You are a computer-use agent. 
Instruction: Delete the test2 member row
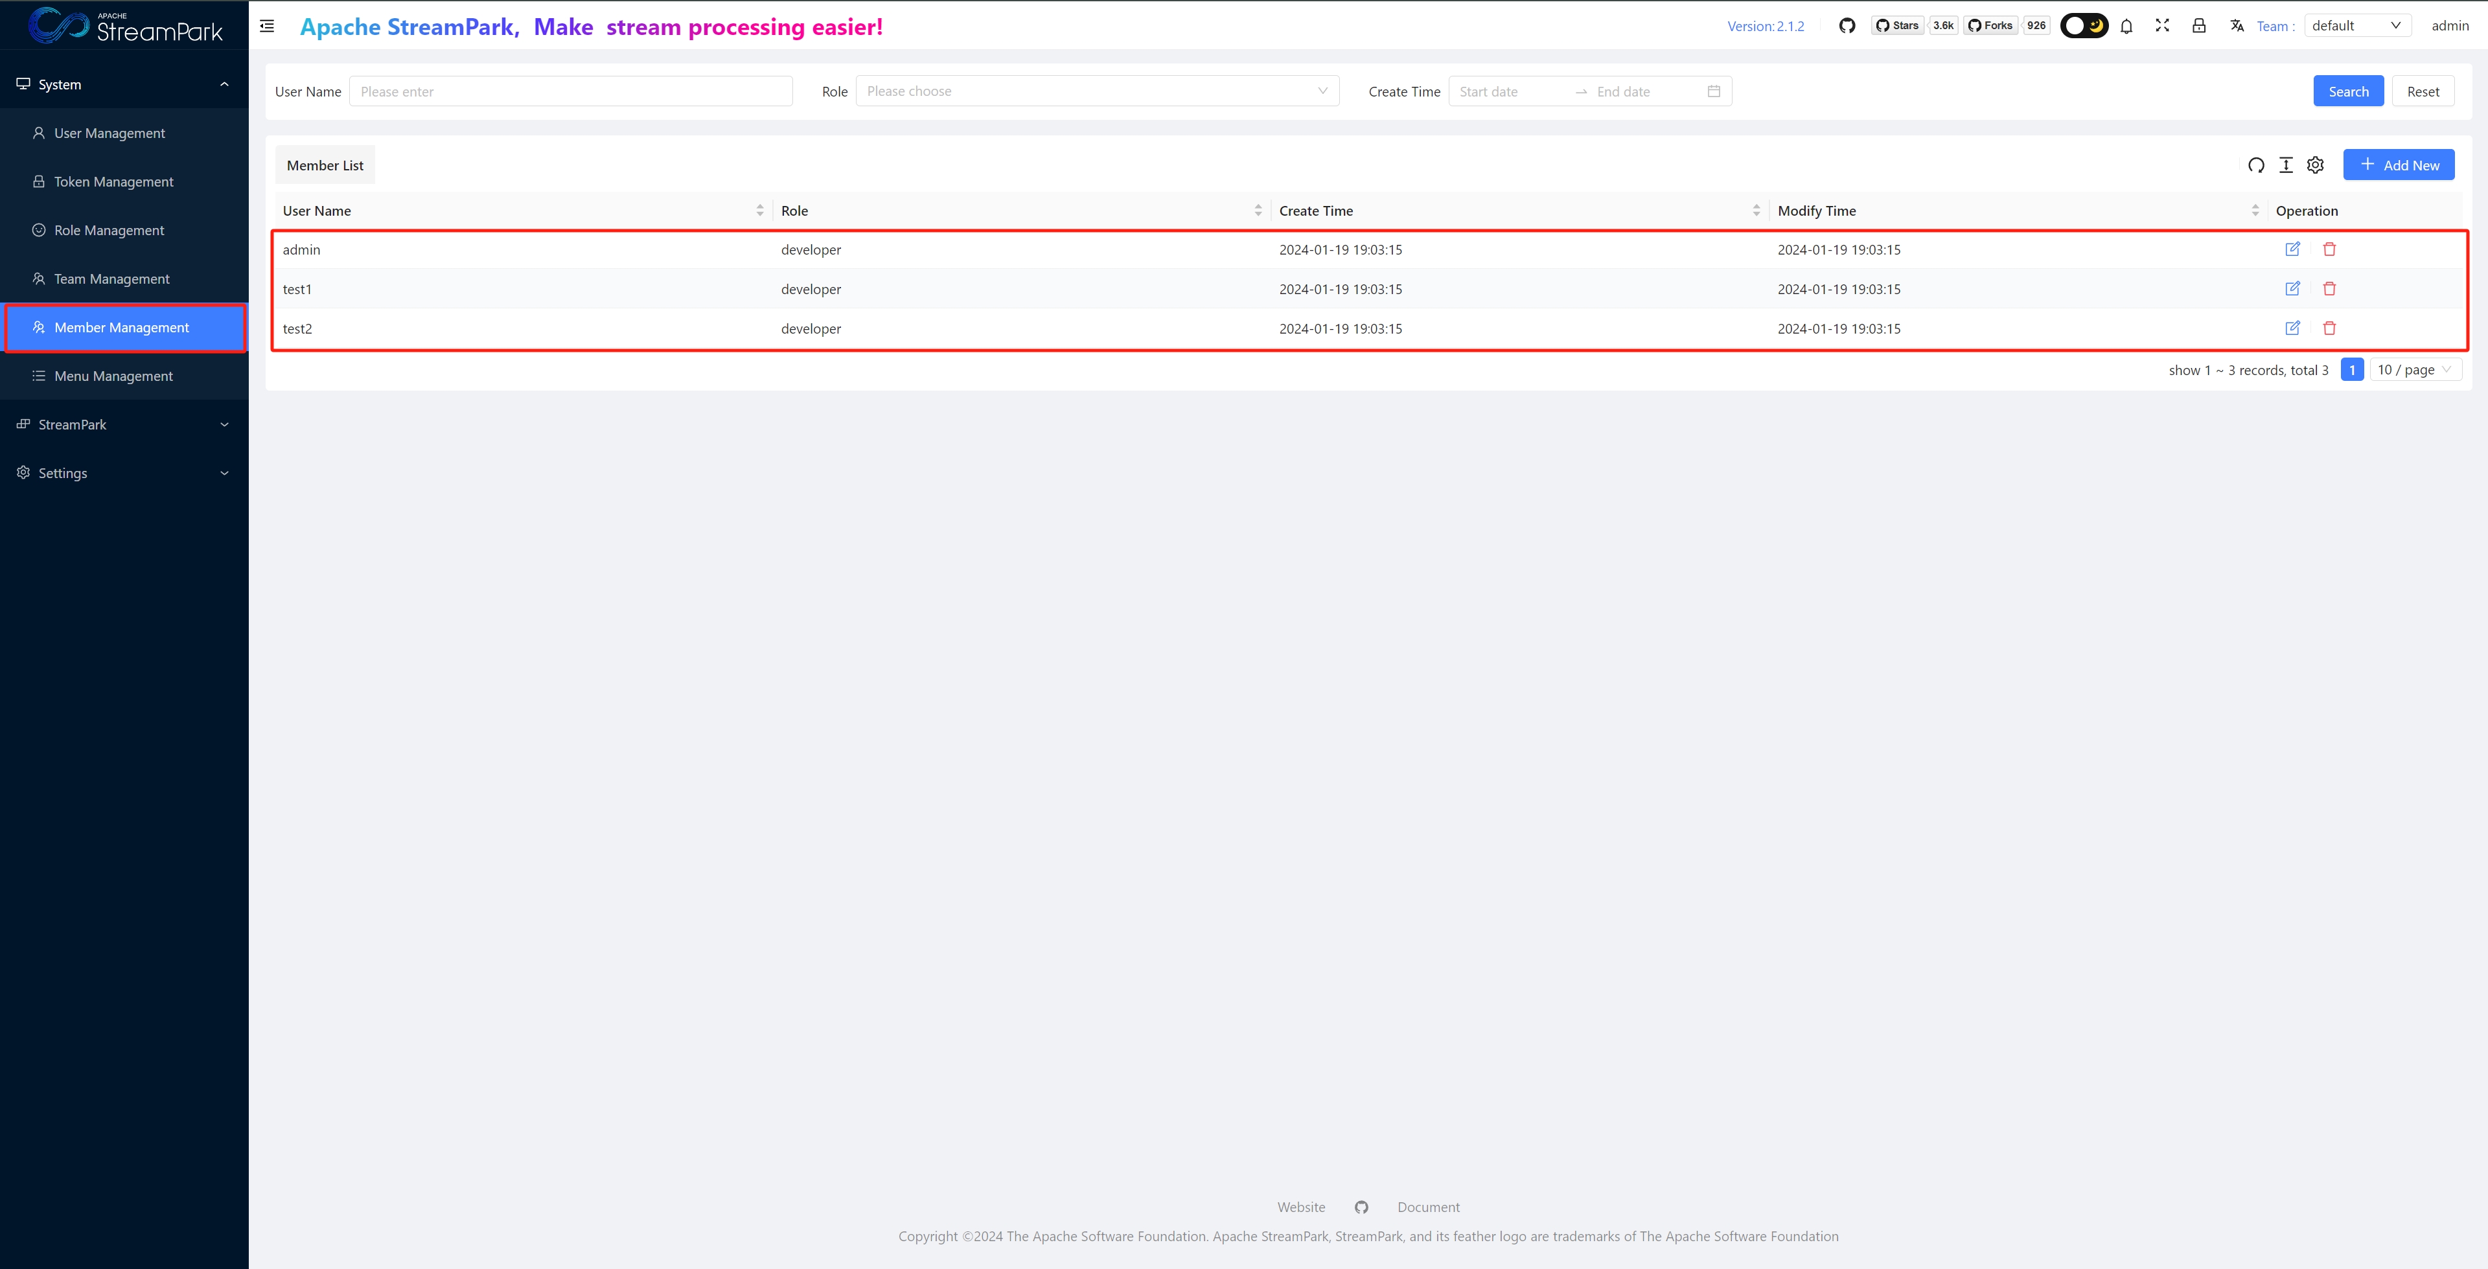[x=2329, y=328]
